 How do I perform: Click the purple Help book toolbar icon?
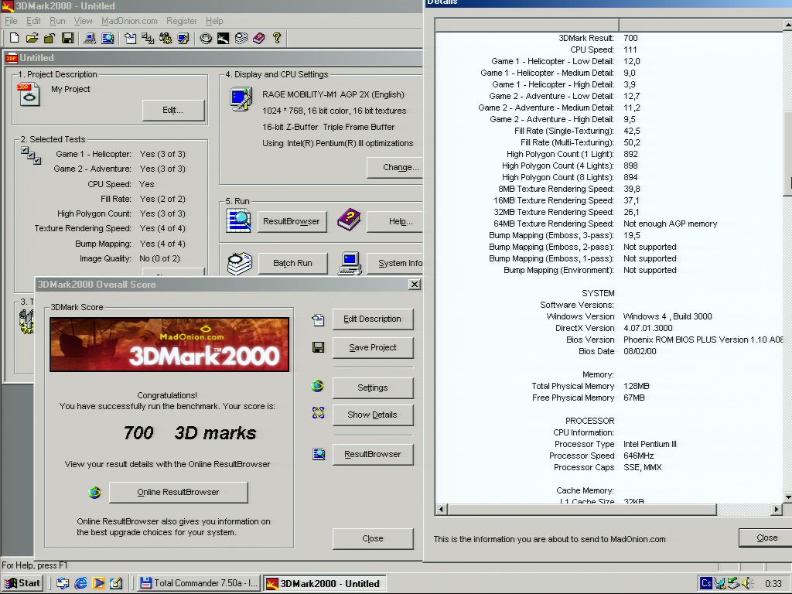click(258, 38)
